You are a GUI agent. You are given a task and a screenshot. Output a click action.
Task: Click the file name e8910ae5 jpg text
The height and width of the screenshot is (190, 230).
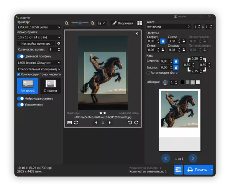[103, 117]
